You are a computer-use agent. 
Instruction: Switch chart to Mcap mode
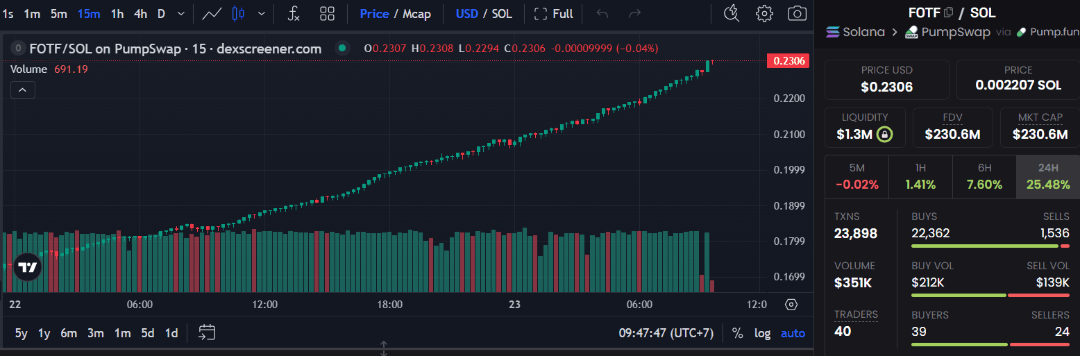[417, 14]
